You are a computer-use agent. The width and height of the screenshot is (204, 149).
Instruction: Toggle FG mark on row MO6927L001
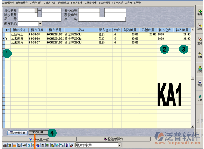(x=8, y=43)
